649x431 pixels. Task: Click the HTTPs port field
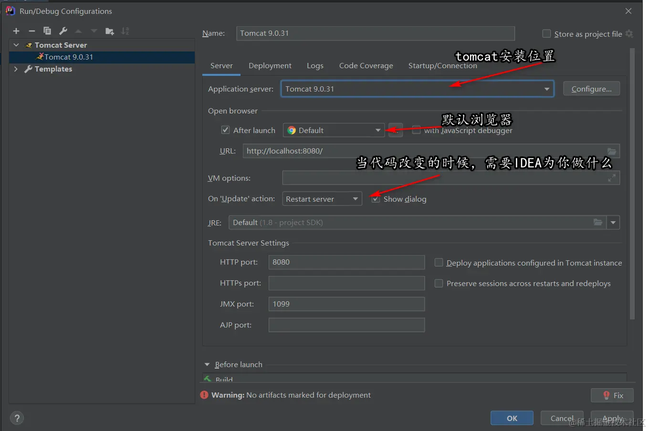coord(346,283)
